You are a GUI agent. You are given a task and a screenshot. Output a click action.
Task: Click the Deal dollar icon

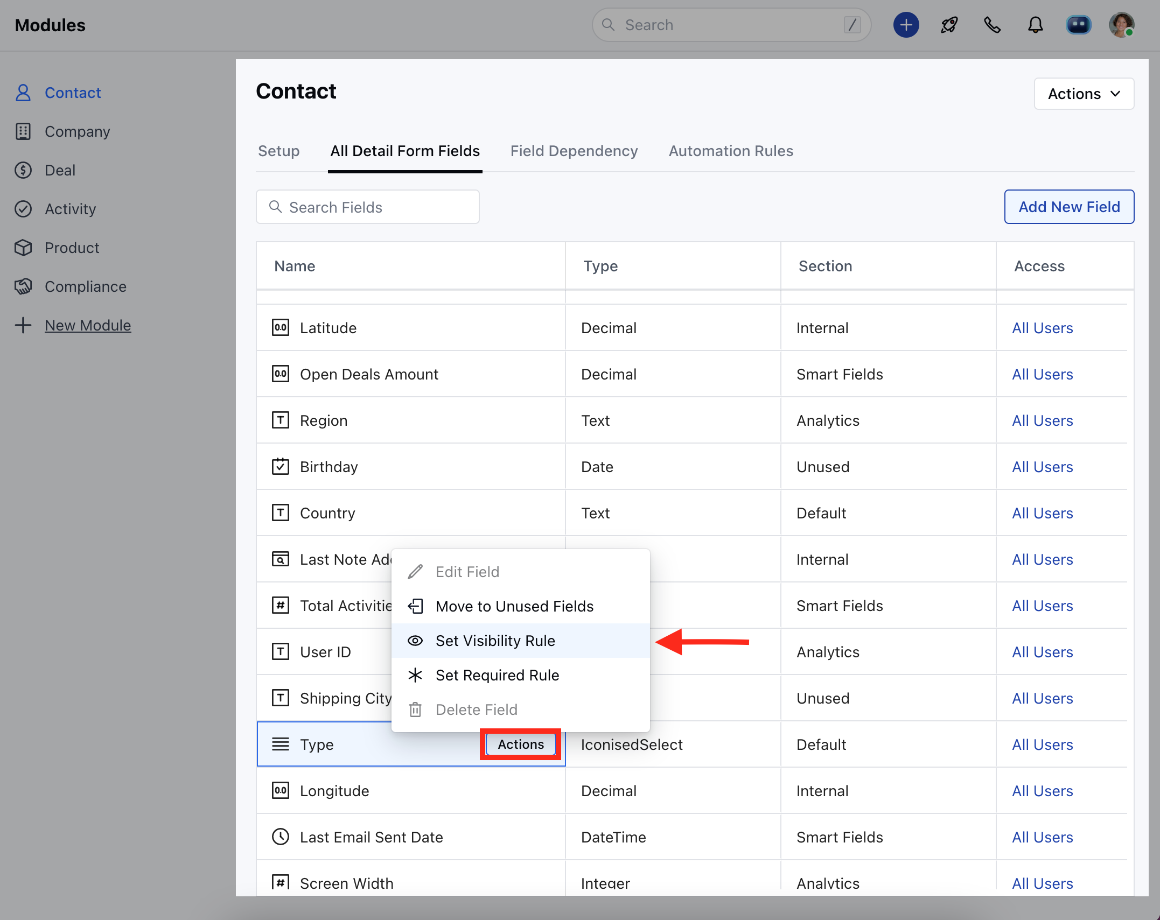tap(23, 170)
